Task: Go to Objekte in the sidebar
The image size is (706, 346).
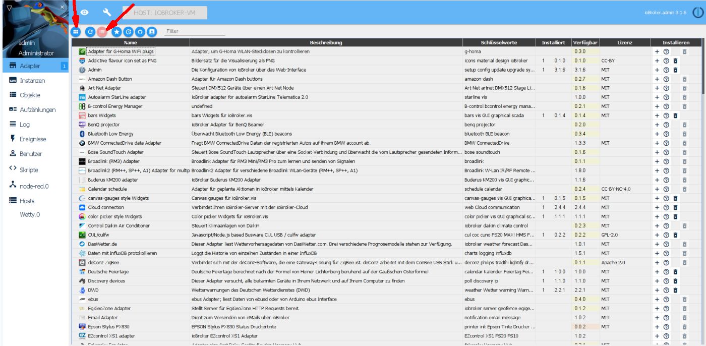Action: point(35,95)
